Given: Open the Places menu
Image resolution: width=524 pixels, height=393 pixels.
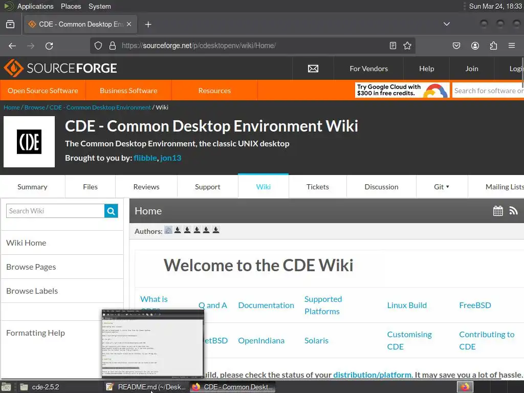Looking at the screenshot, I should (71, 6).
